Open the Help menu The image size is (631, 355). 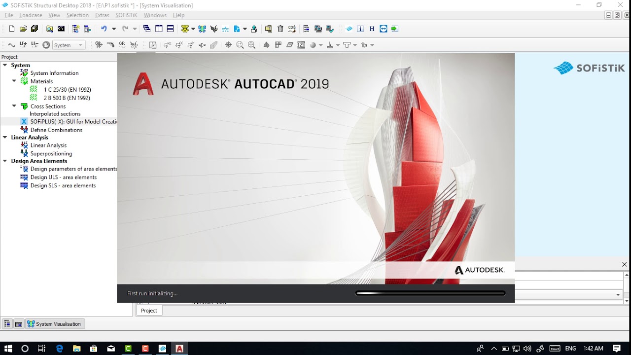click(x=178, y=15)
